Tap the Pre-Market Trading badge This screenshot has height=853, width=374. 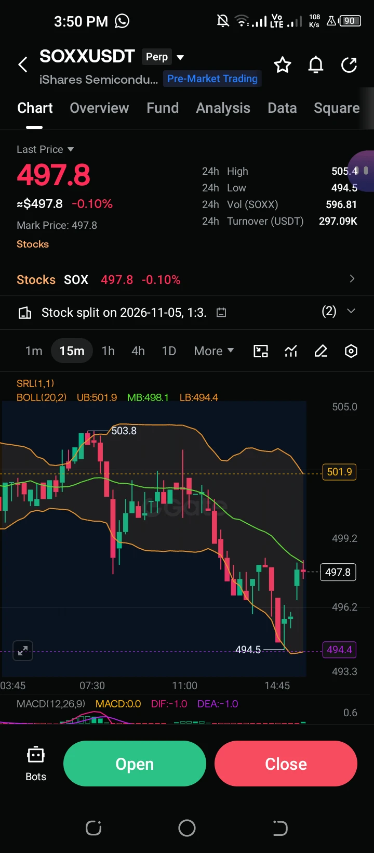pos(212,79)
